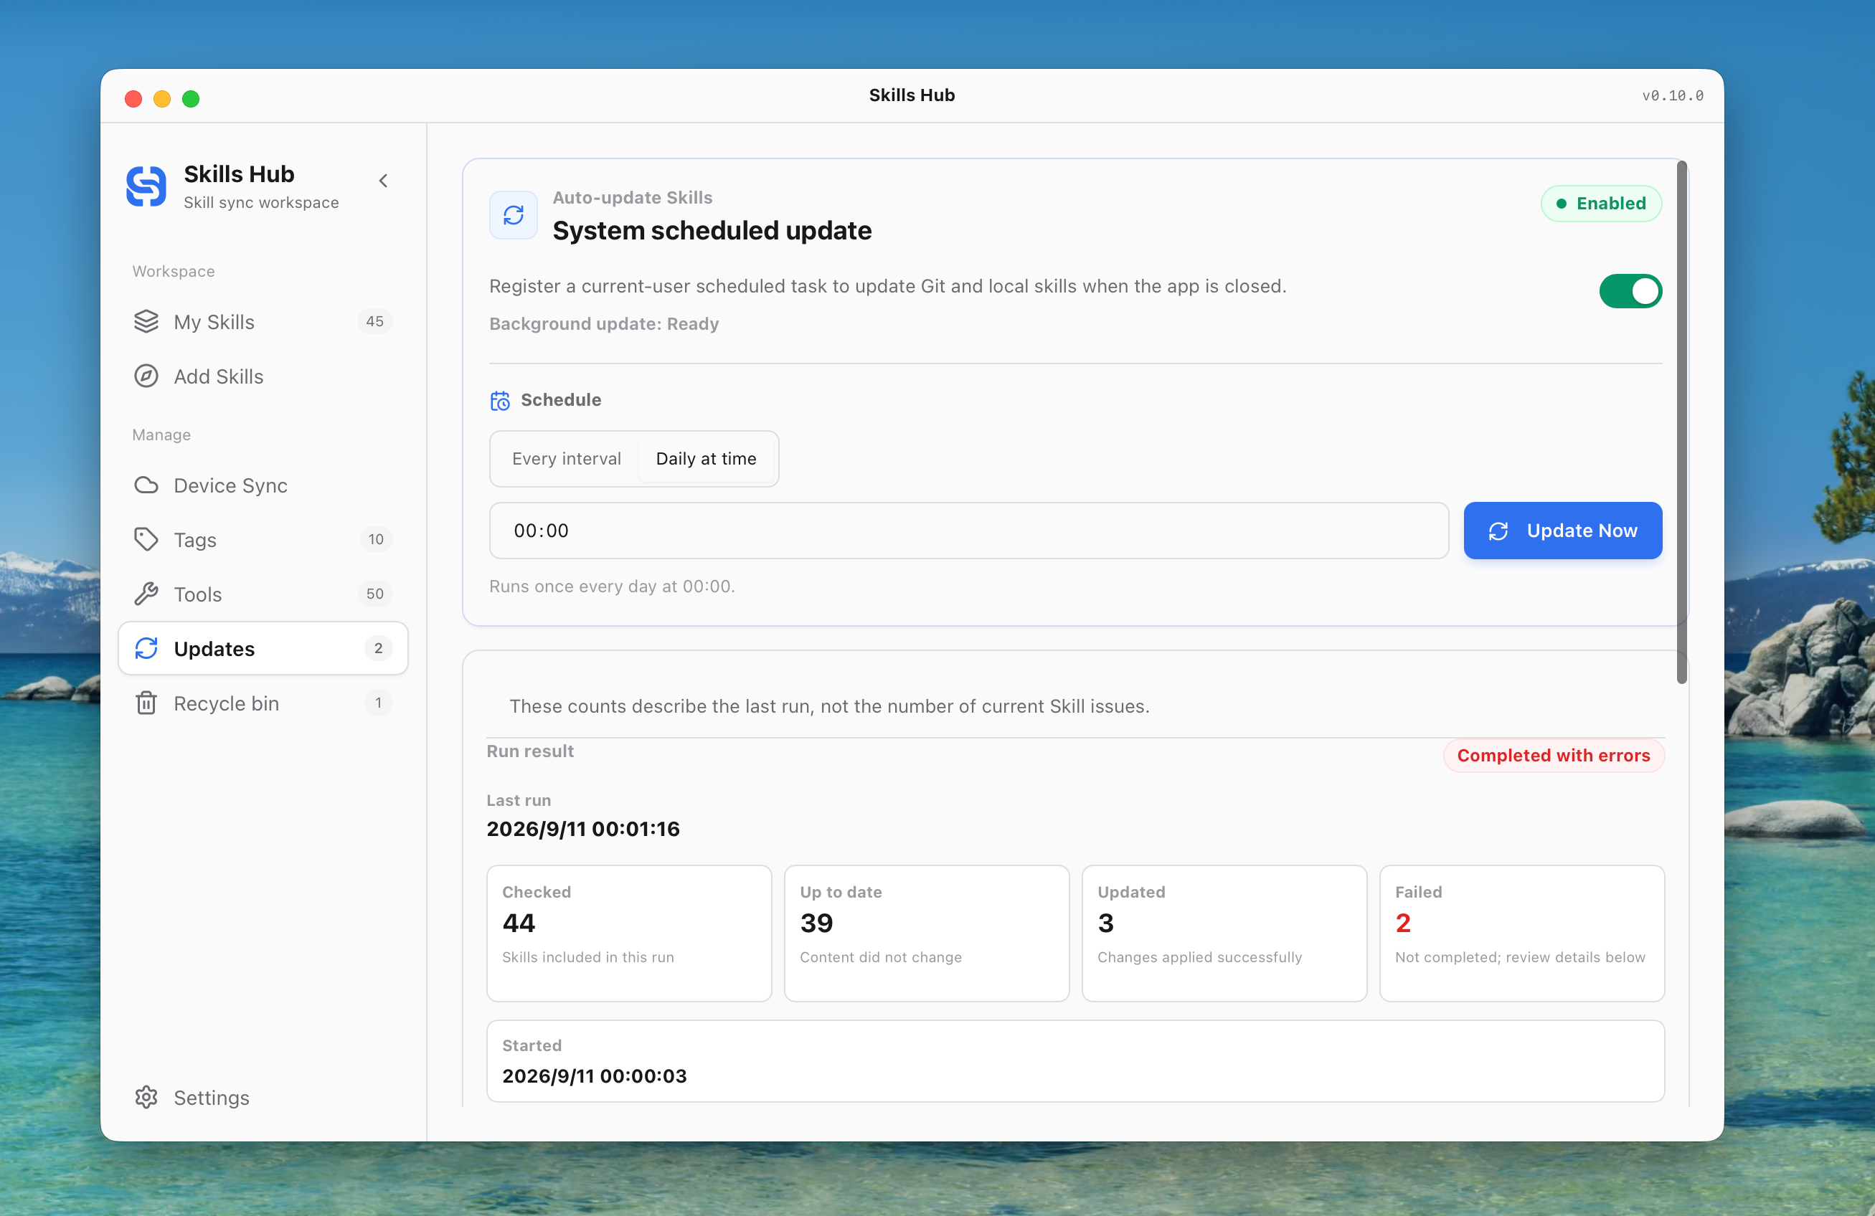The width and height of the screenshot is (1875, 1216).
Task: Collapse the sidebar with the chevron
Action: tap(384, 181)
